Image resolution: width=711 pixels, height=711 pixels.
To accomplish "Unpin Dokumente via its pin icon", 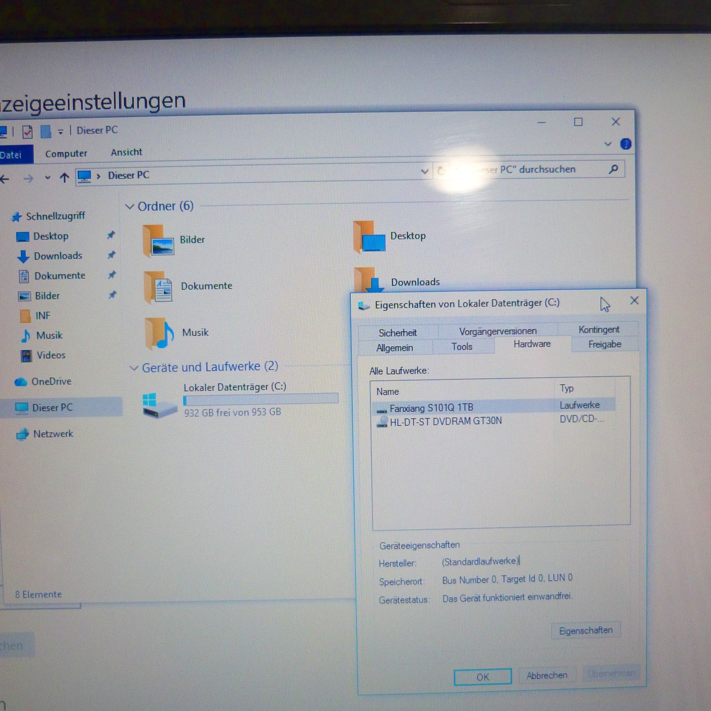I will [112, 275].
